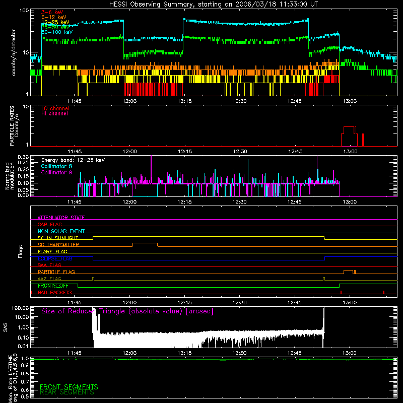This screenshot has height=403, width=403.
Task: Click 12:30 on the particle rates axis
Action: 240,152
